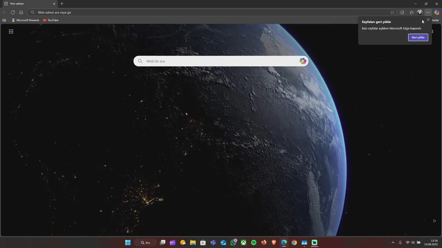Image resolution: width=442 pixels, height=248 pixels.
Task: Click the Web'de ara search box
Action: coord(221,61)
